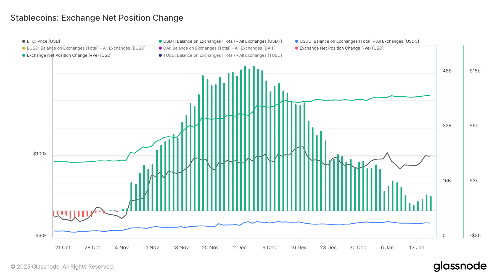Click the 48B balance axis label
The width and height of the screenshot is (497, 279).
pos(447,71)
